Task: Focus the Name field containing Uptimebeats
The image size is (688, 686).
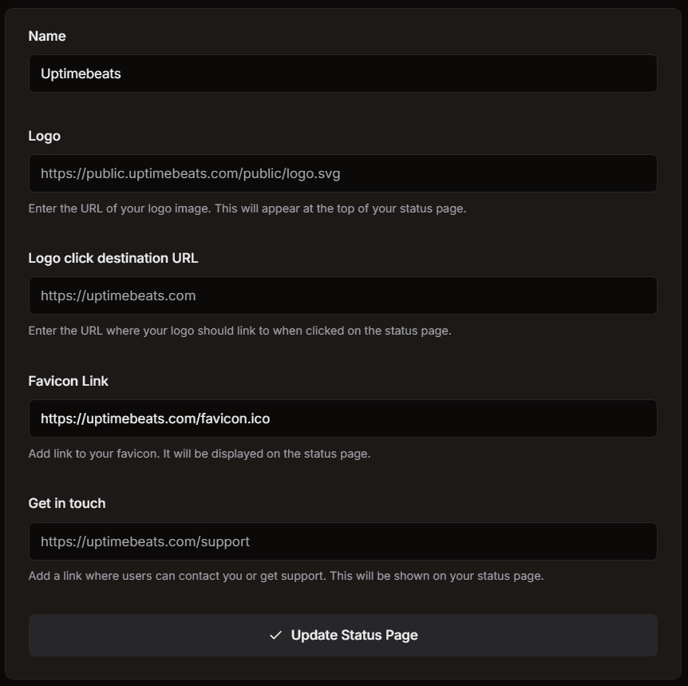Action: click(x=343, y=73)
